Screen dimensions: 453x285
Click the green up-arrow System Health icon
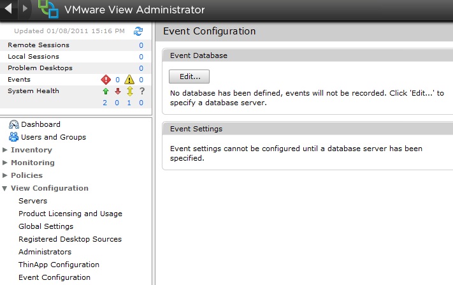tap(106, 91)
